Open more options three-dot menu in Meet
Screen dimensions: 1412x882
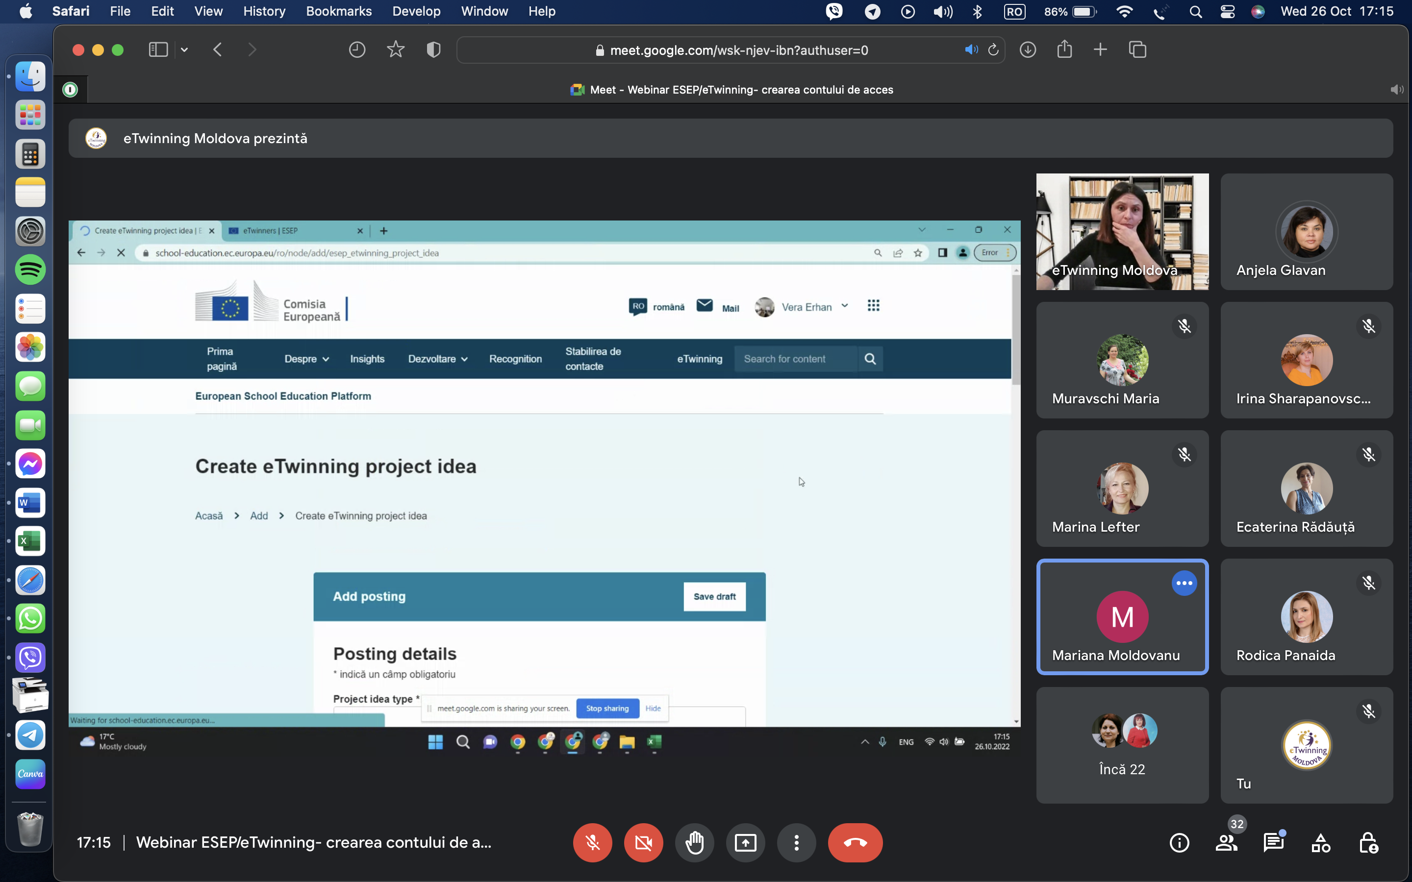(x=796, y=842)
